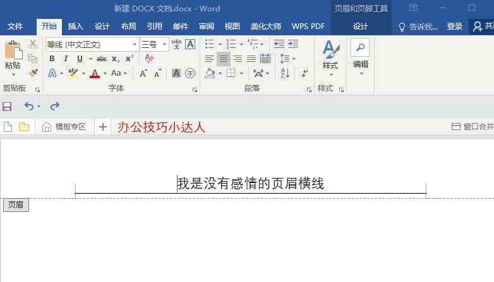Click the Paste clipboard icon

13,50
